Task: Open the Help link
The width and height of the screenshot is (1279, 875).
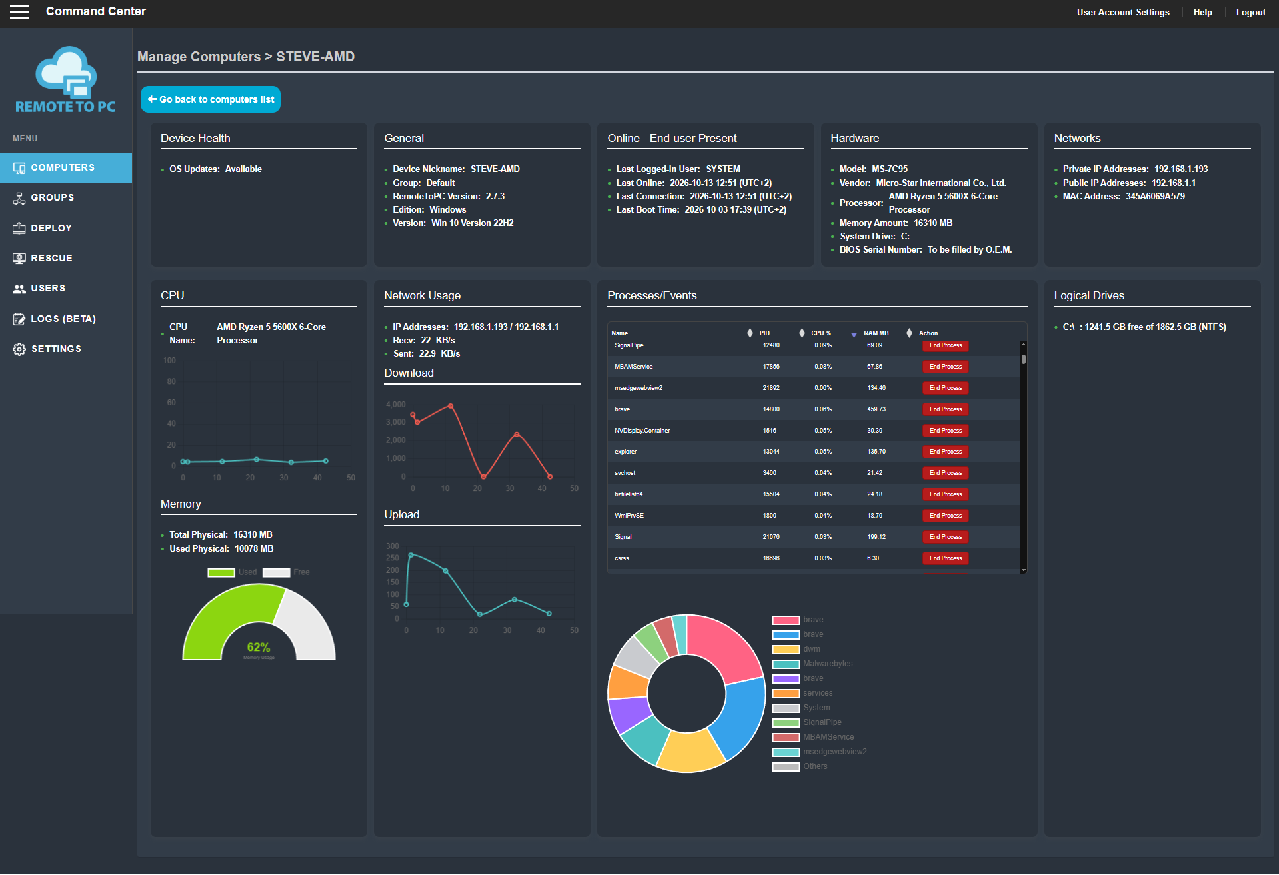Action: 1202,13
